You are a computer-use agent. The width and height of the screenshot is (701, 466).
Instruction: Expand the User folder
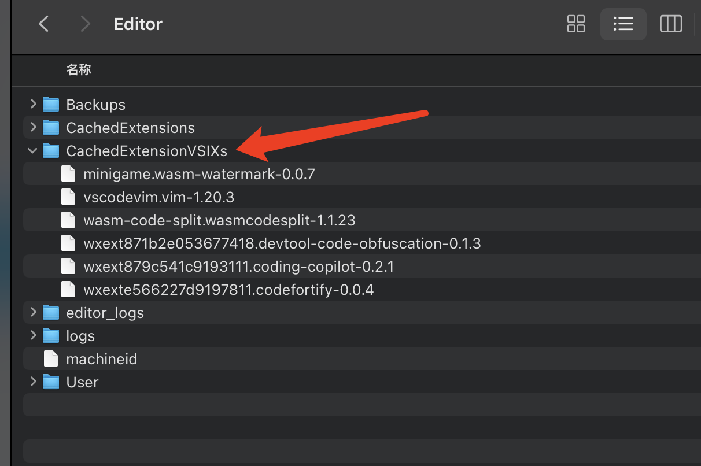(x=33, y=382)
